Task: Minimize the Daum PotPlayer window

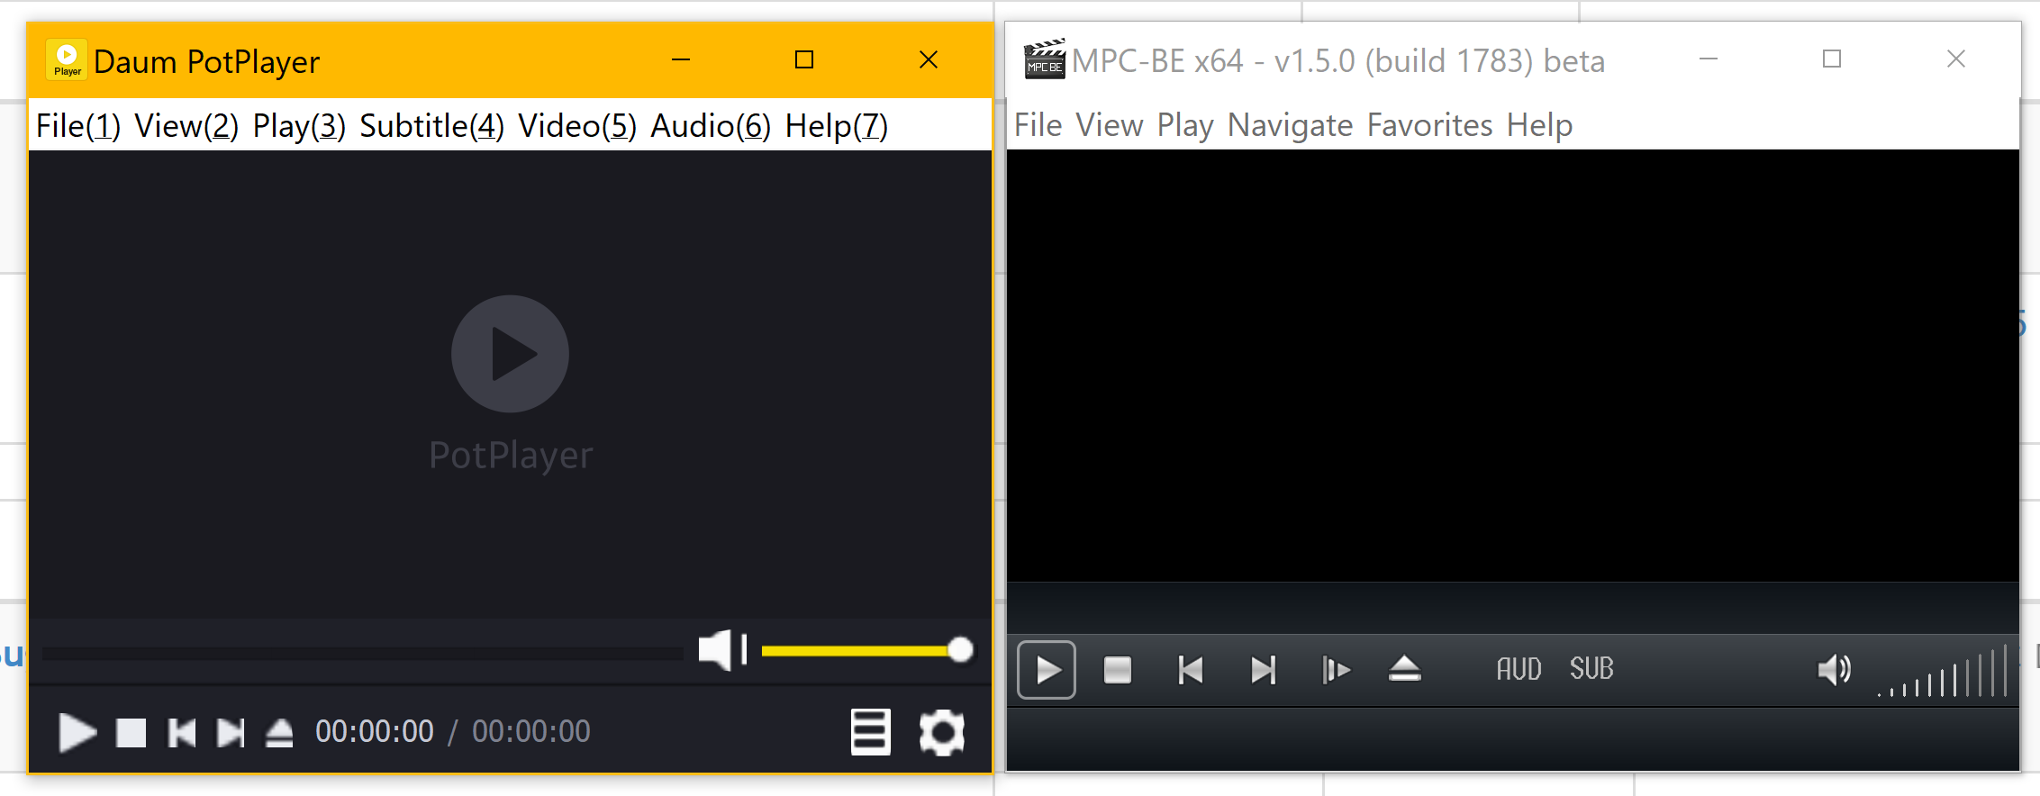Action: coord(681,60)
